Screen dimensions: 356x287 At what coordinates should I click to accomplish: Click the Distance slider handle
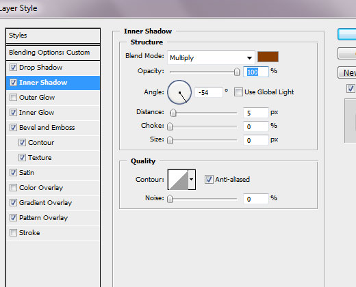coord(173,113)
